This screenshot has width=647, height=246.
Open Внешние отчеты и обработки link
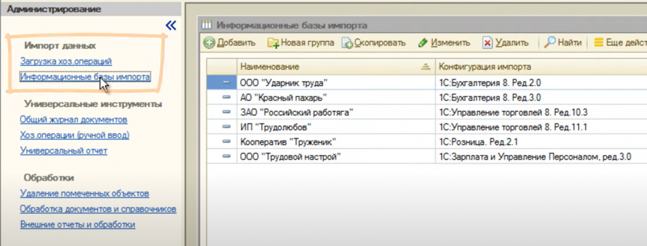(78, 225)
